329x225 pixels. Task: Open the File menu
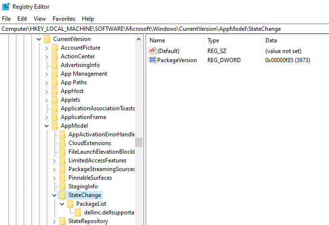click(x=6, y=19)
